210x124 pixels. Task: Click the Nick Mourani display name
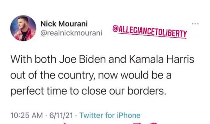[64, 24]
